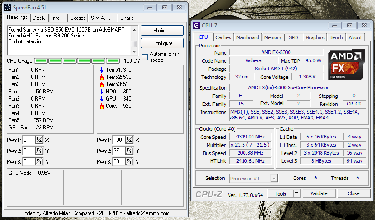Adjust left Pwm1 spinner arrows
375x220 pixels.
(x=39, y=140)
